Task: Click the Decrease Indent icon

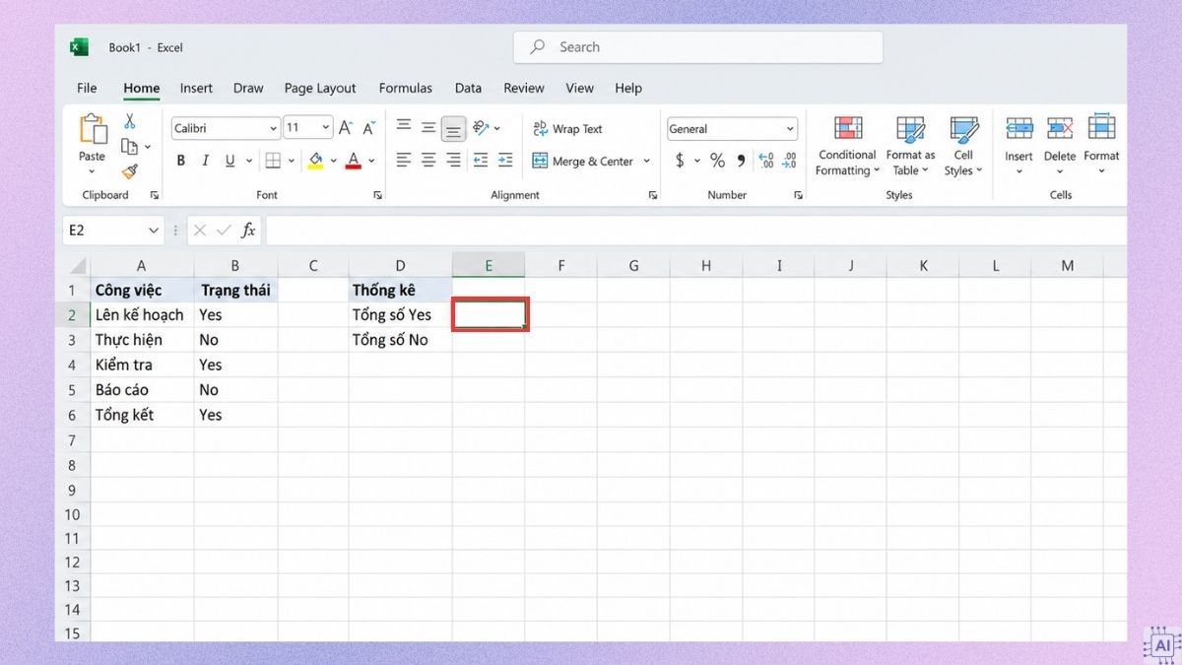Action: tap(481, 160)
